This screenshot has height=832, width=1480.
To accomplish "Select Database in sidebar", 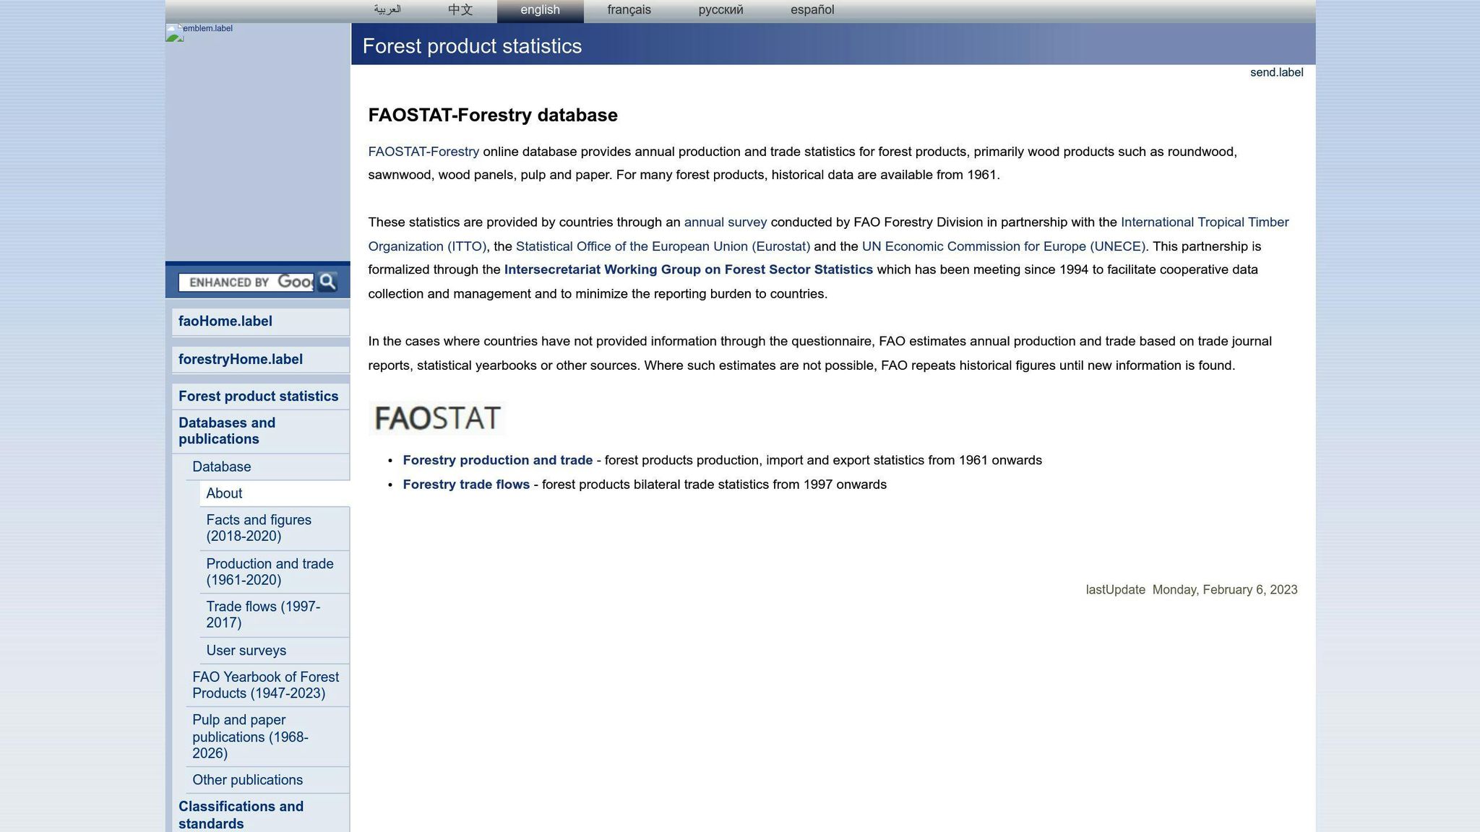I will pos(267,467).
